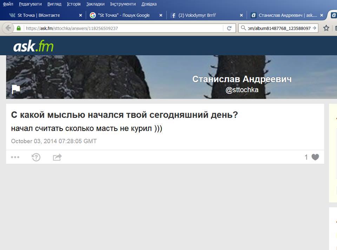Bookmark page with the star icon
This screenshot has height=250, width=337.
click(326, 28)
